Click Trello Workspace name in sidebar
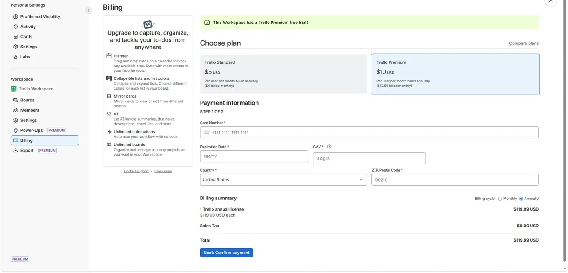 [x=36, y=89]
